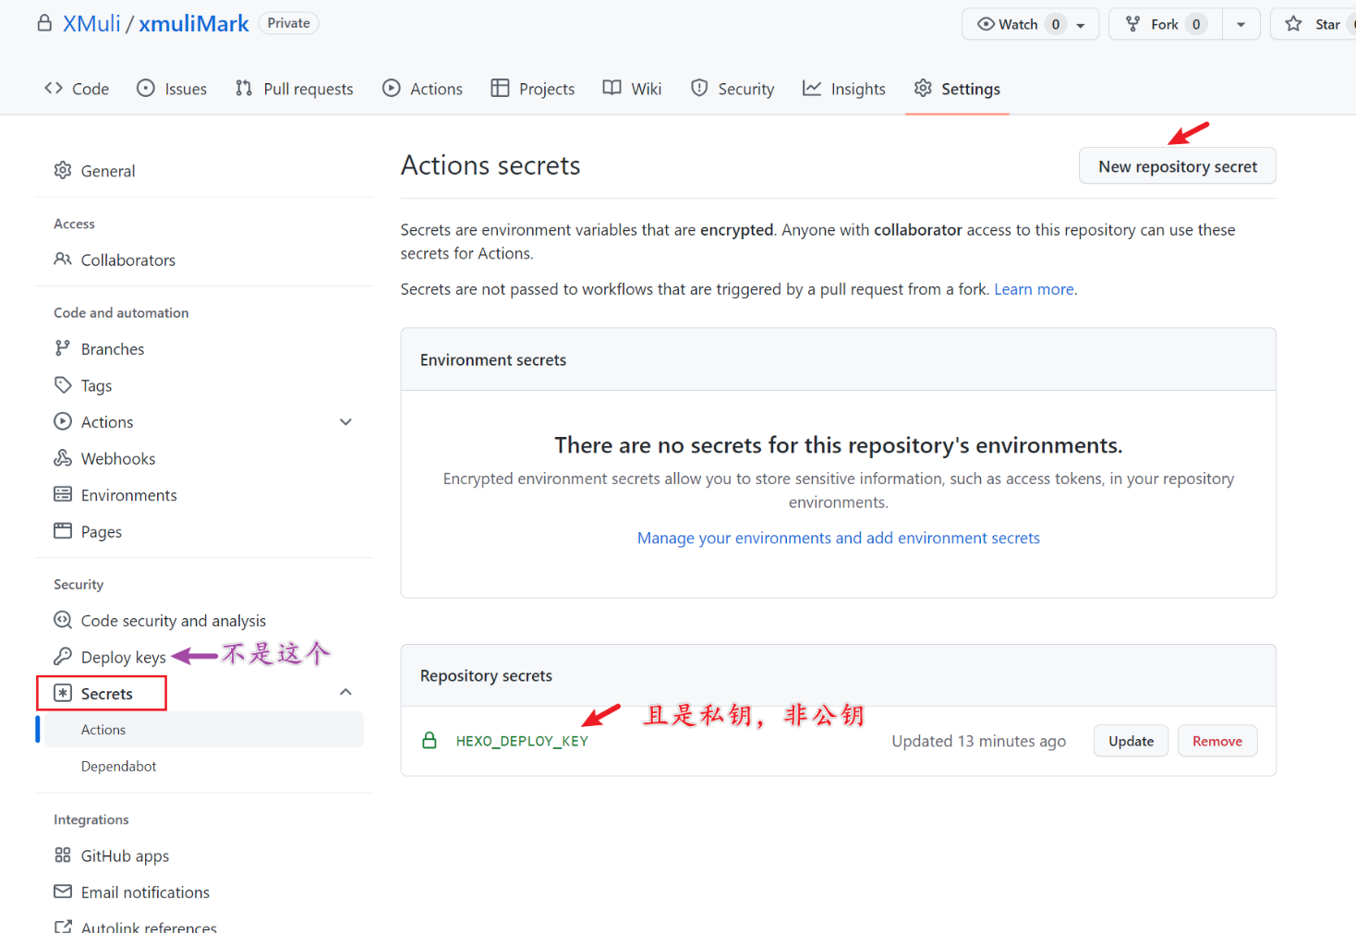The height and width of the screenshot is (933, 1356).
Task: Open the Fork options dropdown arrow
Action: tap(1241, 24)
